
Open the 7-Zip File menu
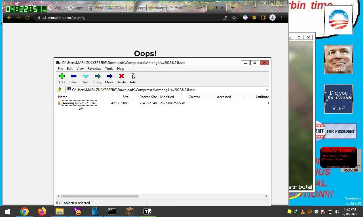[60, 69]
